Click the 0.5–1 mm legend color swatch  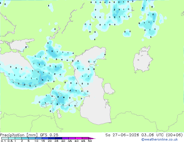(x=12, y=138)
